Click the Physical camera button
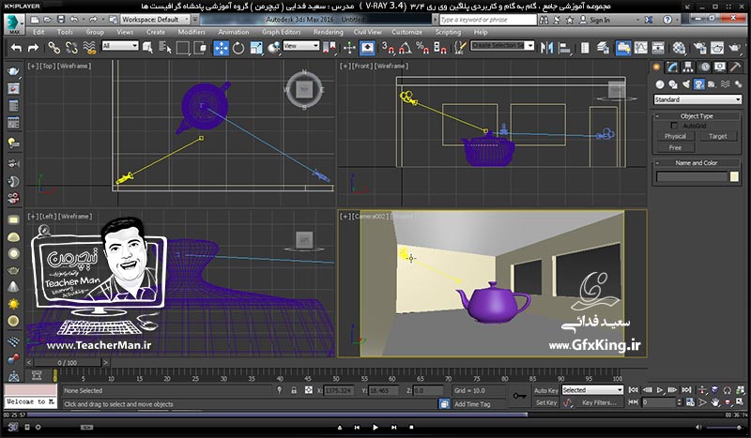Screen dimensions: 751x438 tap(675, 136)
